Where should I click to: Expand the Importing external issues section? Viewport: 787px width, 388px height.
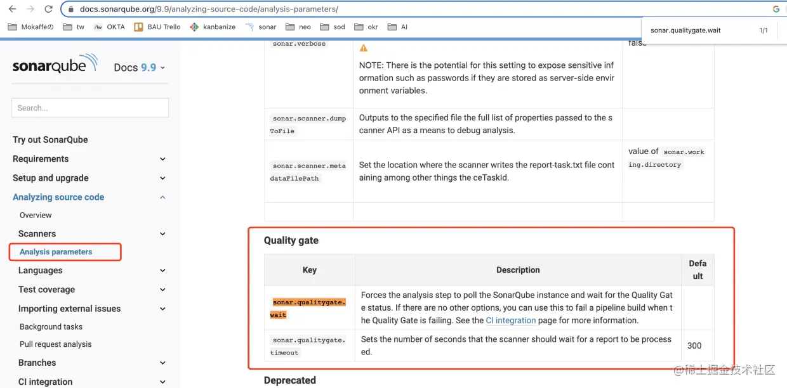pyautogui.click(x=162, y=309)
